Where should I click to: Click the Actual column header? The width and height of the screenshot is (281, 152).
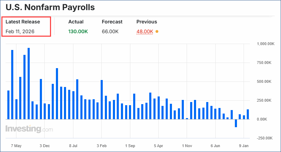point(76,22)
